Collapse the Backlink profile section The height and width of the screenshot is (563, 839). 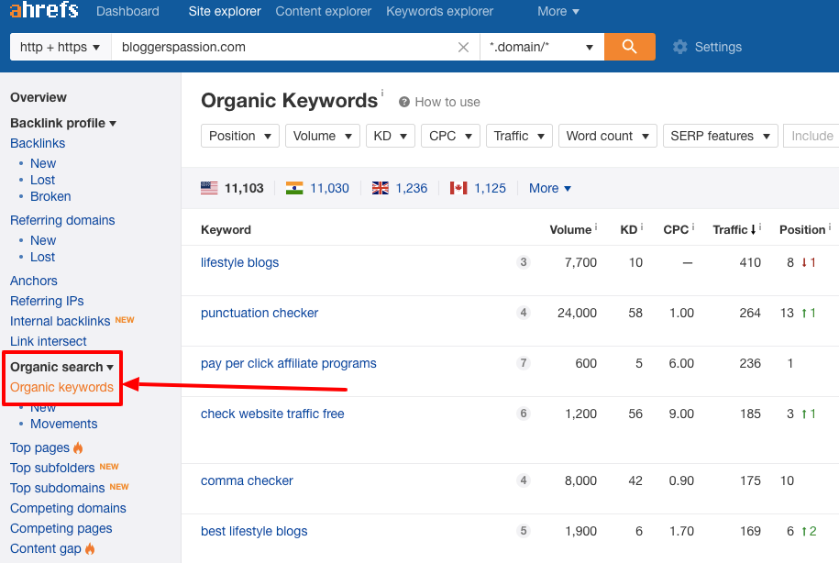63,123
